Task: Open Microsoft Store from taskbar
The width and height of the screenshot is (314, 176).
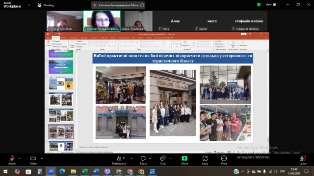Action: click(28, 172)
